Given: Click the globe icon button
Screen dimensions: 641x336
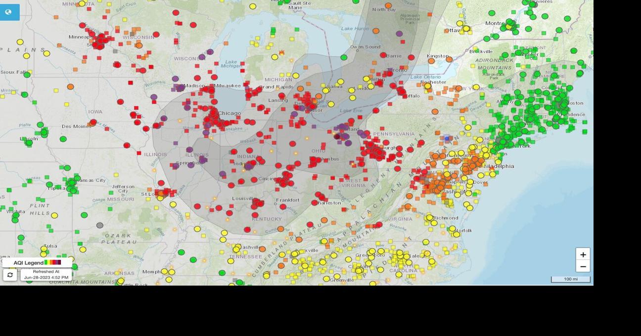Looking at the screenshot, I should pos(8,12).
